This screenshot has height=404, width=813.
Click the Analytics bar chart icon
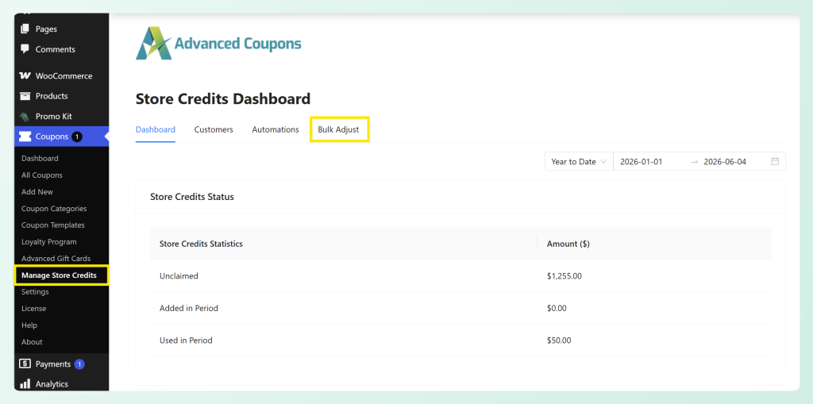click(x=25, y=384)
